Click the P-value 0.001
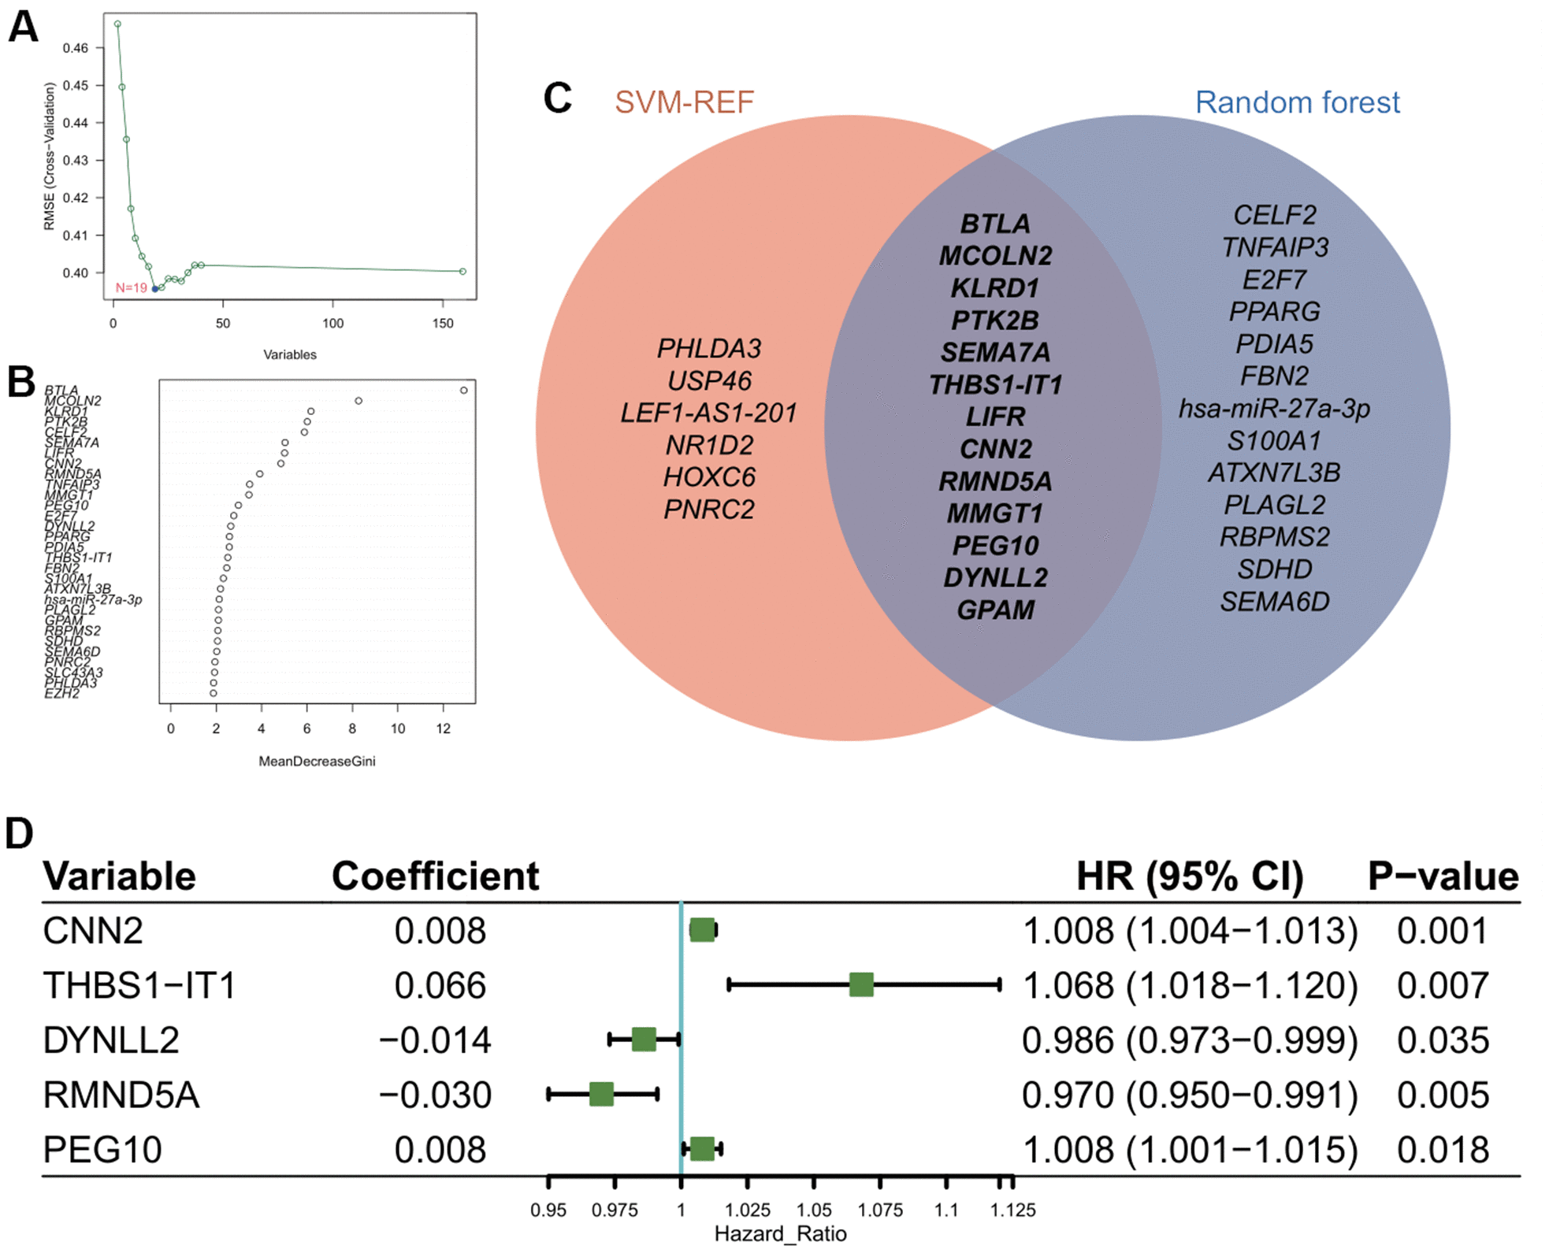Viewport: 1549px width, 1253px height. [1443, 931]
